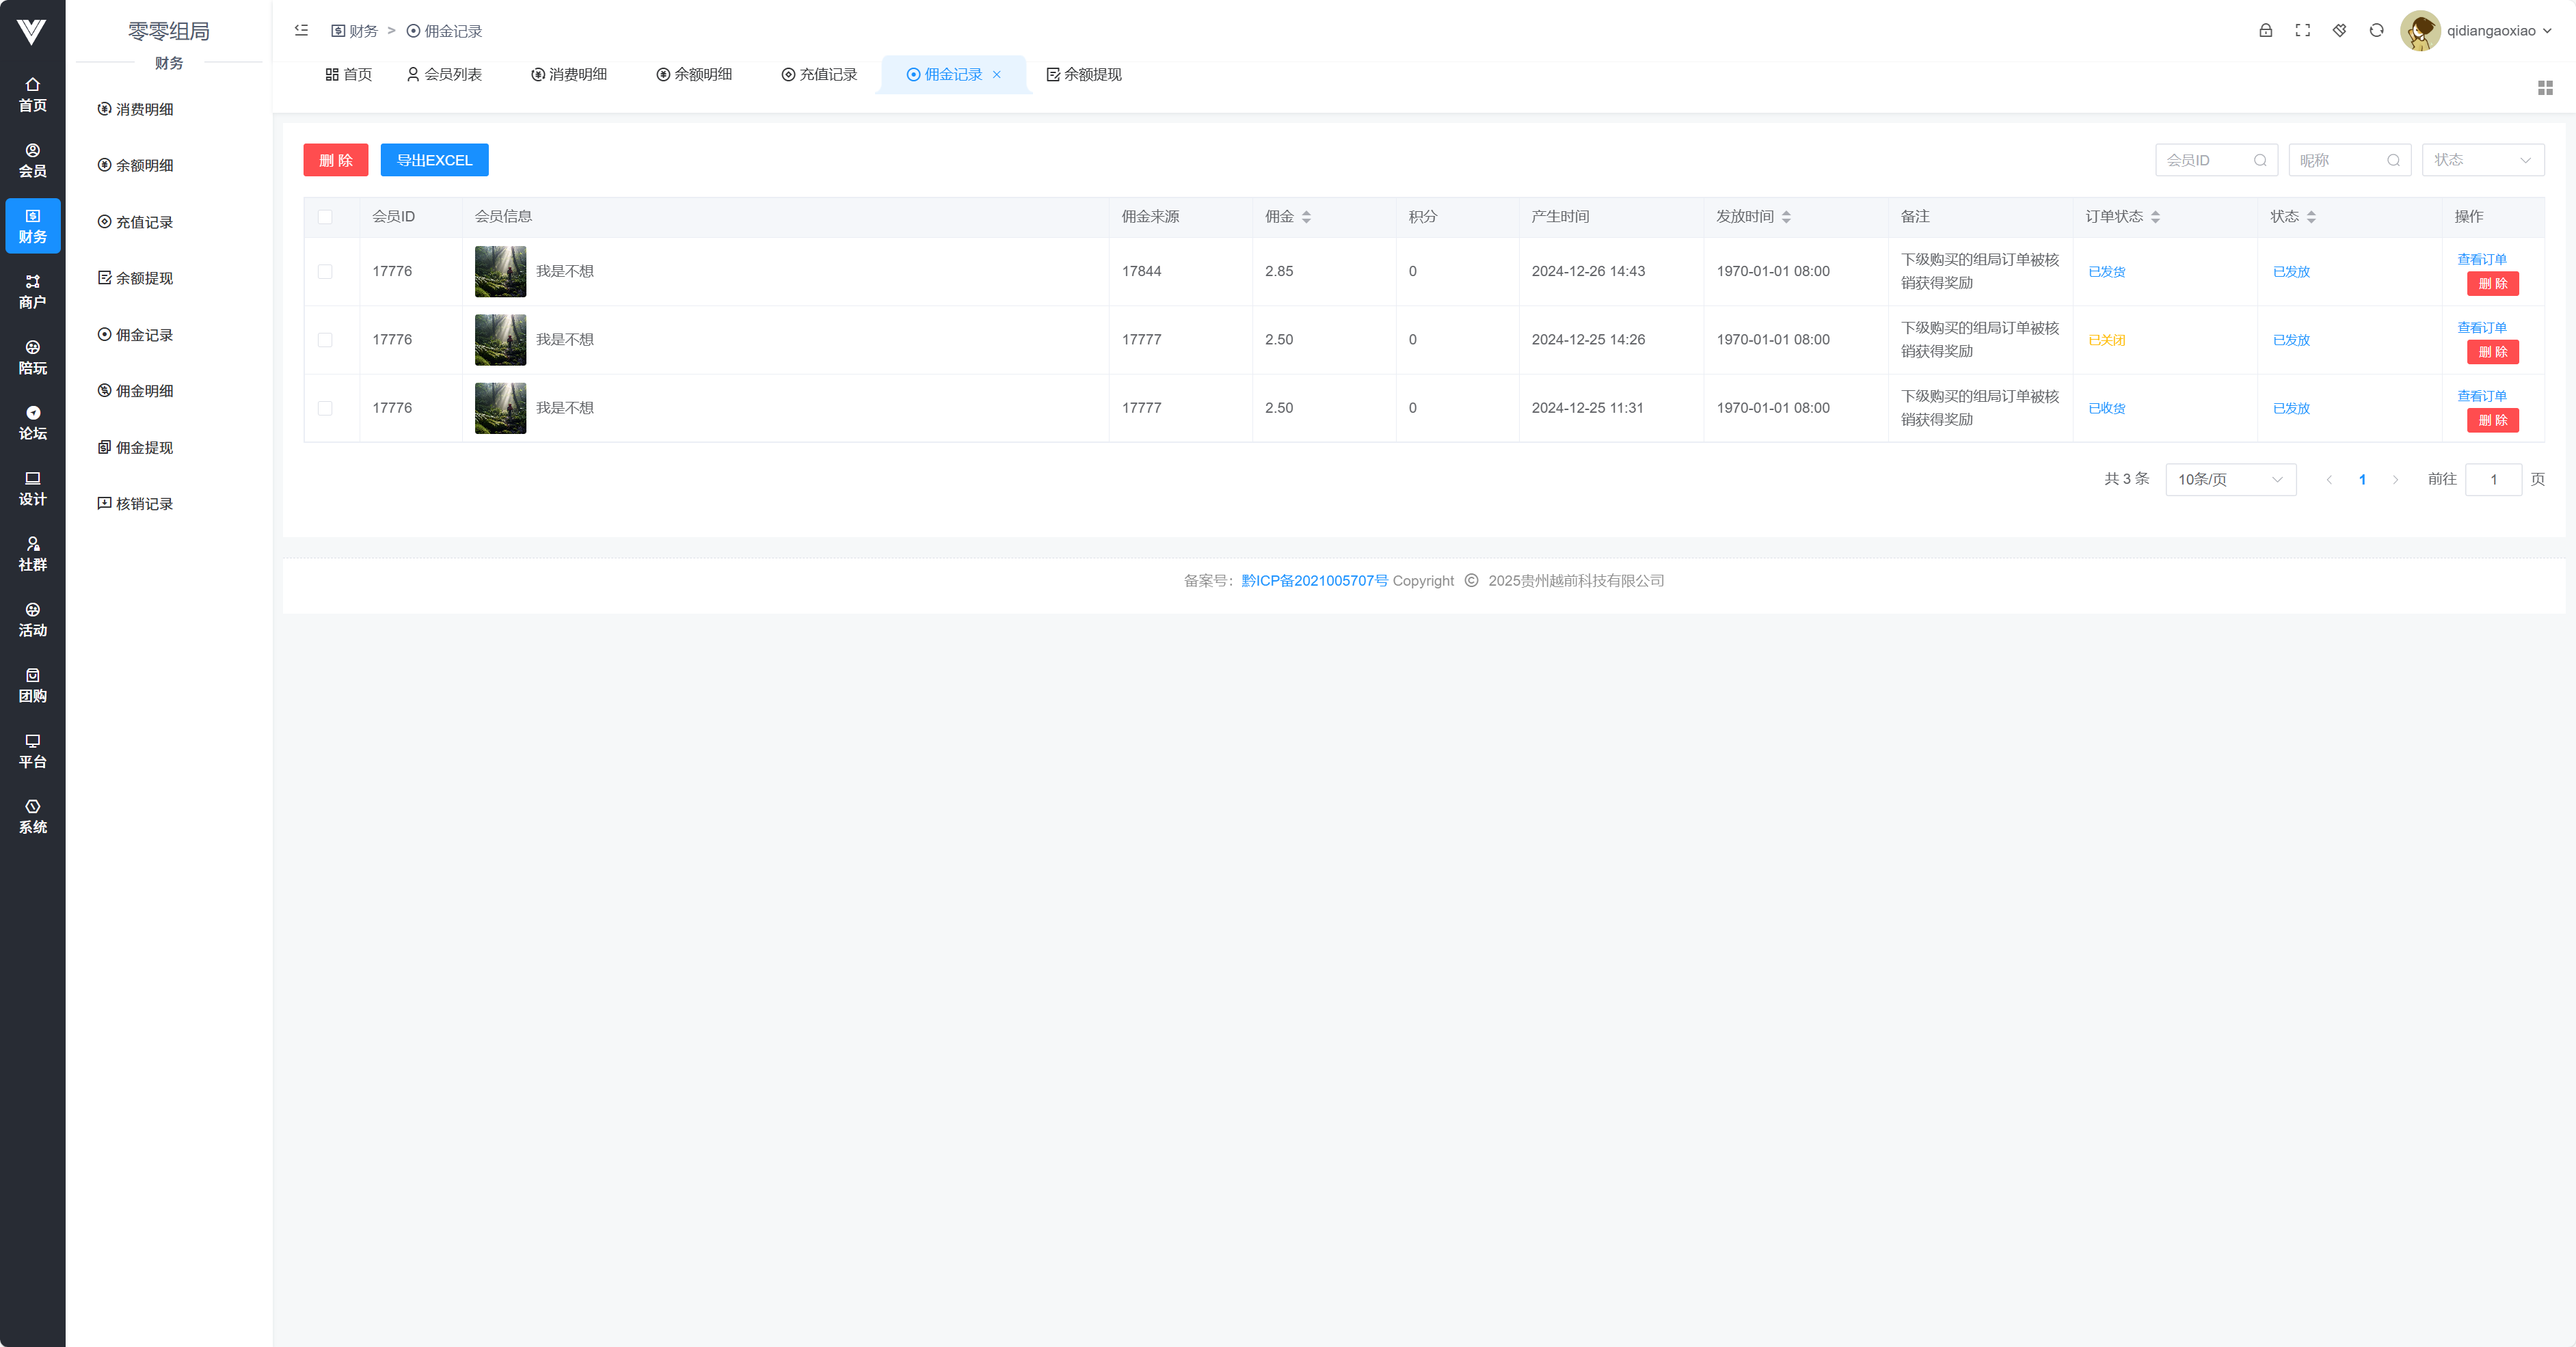Open the 论坛 sidebar section
Viewport: 2576px width, 1347px height.
coord(32,422)
